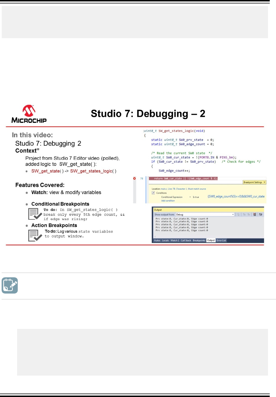Click the Microchip logo
Viewport: 276px width, 397px height.
pyautogui.click(x=29, y=114)
